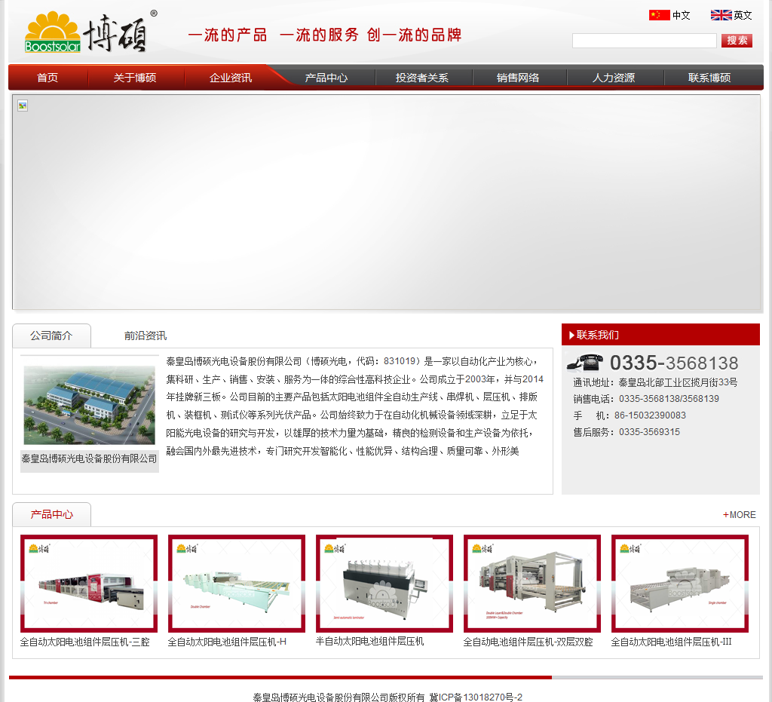Open the 关于博硕 menu item
This screenshot has width=772, height=702.
(134, 78)
